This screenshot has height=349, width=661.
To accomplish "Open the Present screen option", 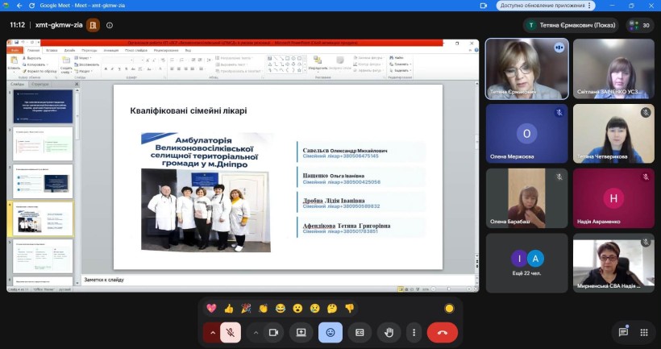I will click(301, 333).
